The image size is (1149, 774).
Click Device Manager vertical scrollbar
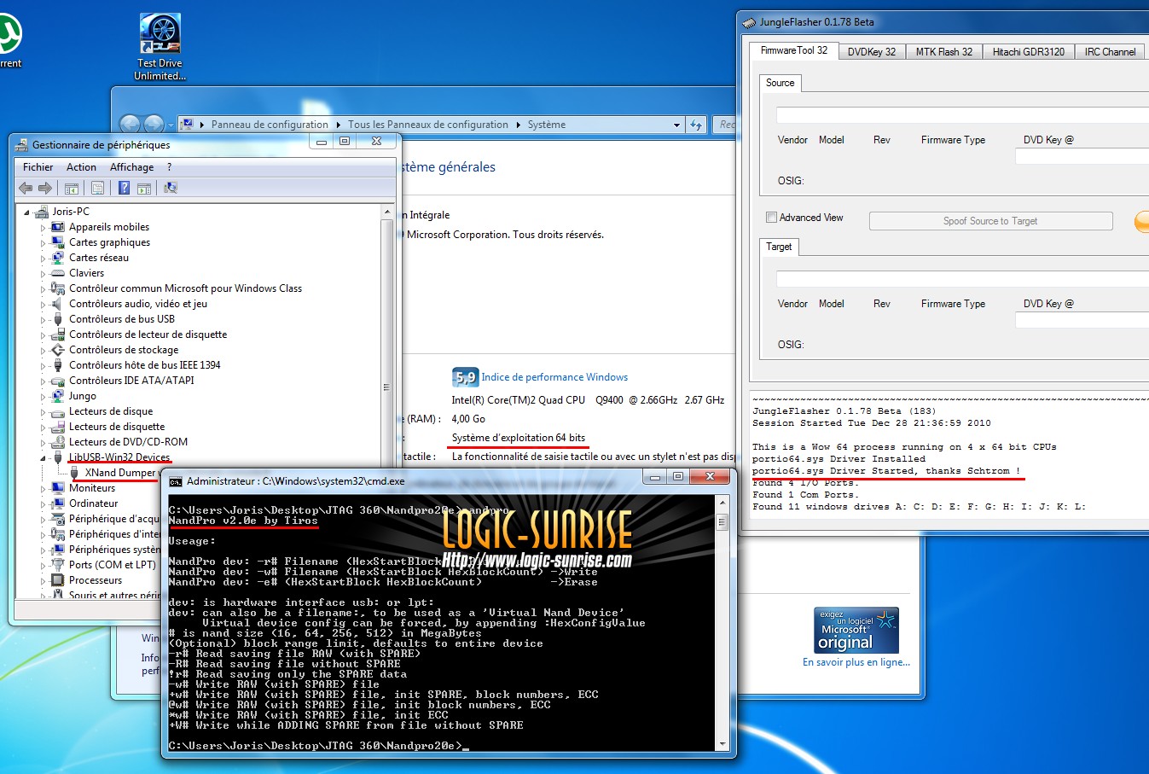(386, 401)
